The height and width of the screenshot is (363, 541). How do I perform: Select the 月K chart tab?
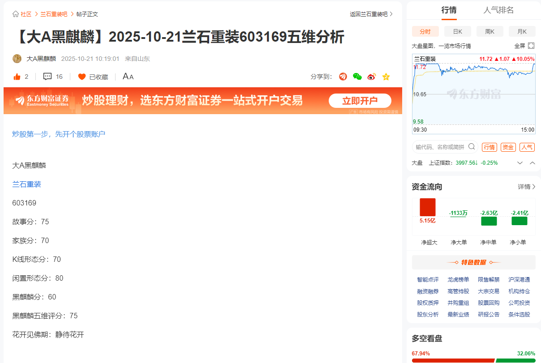pos(522,31)
